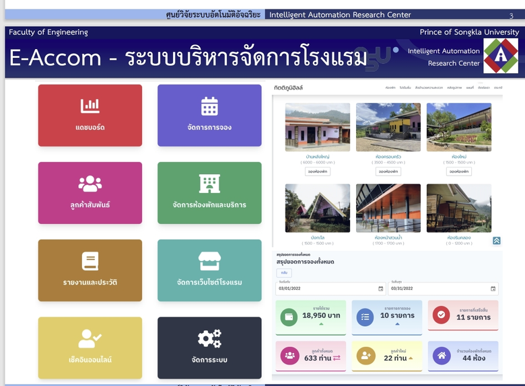This screenshot has height=386, width=525.
Task: Click the pink group icon beside 633 ท่าน
Action: click(x=289, y=356)
